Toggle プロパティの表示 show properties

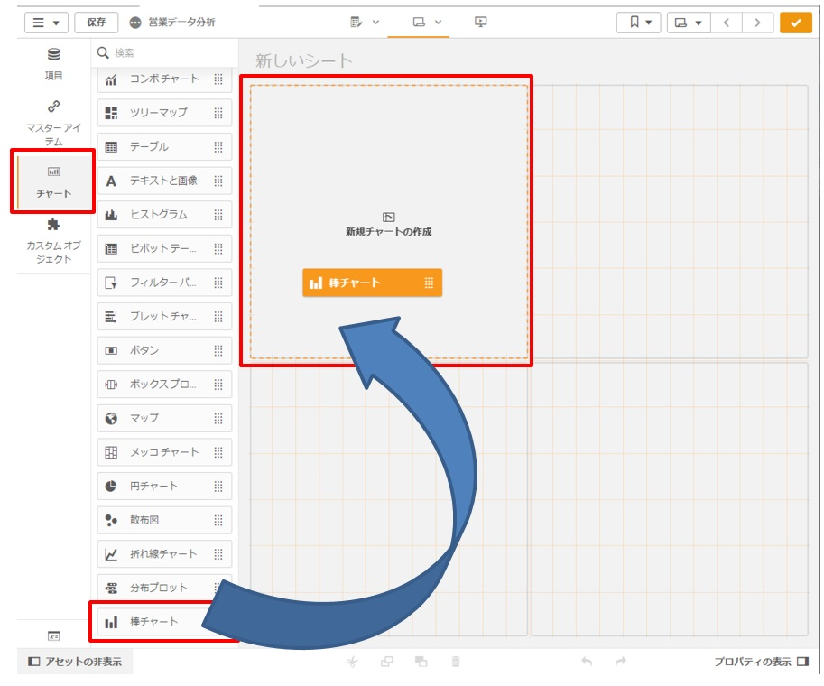(762, 662)
